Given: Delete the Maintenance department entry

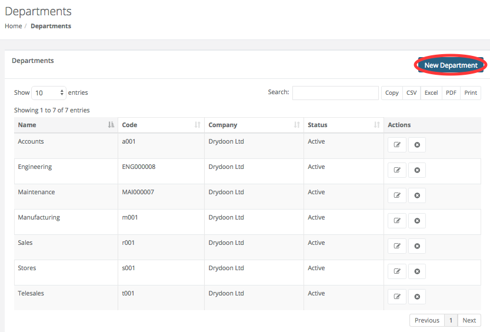Looking at the screenshot, I should click(x=417, y=195).
